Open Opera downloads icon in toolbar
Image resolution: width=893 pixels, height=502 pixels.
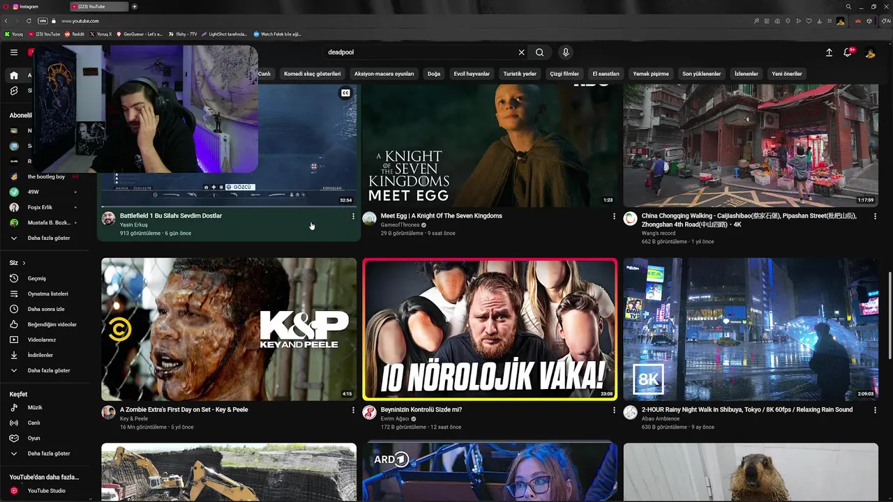point(820,21)
